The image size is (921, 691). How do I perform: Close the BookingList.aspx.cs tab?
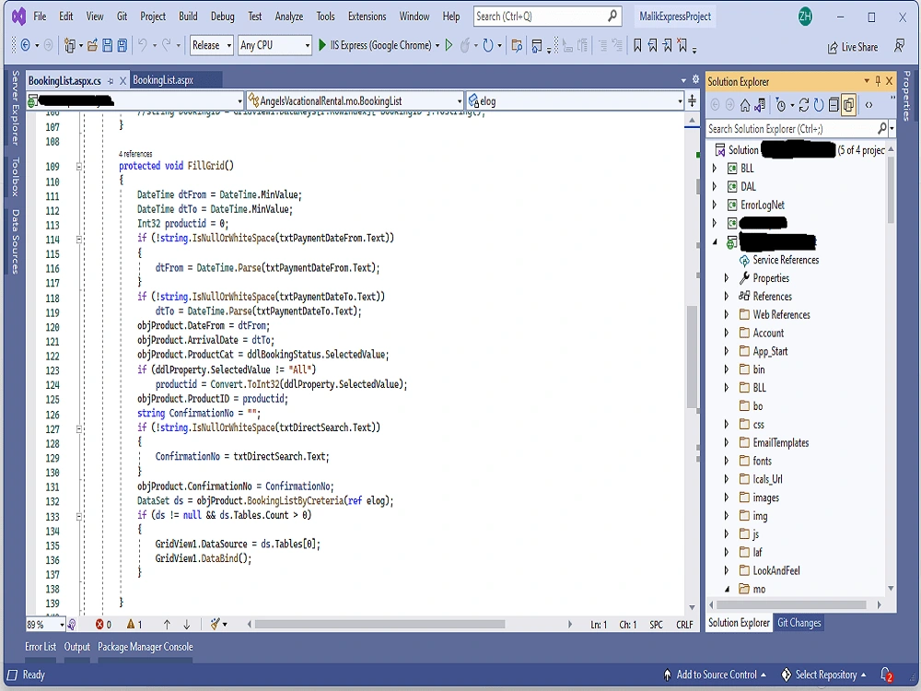point(122,81)
